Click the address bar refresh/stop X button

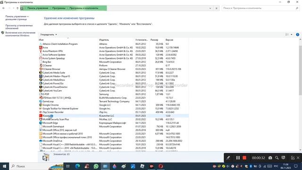[x=217, y=8]
